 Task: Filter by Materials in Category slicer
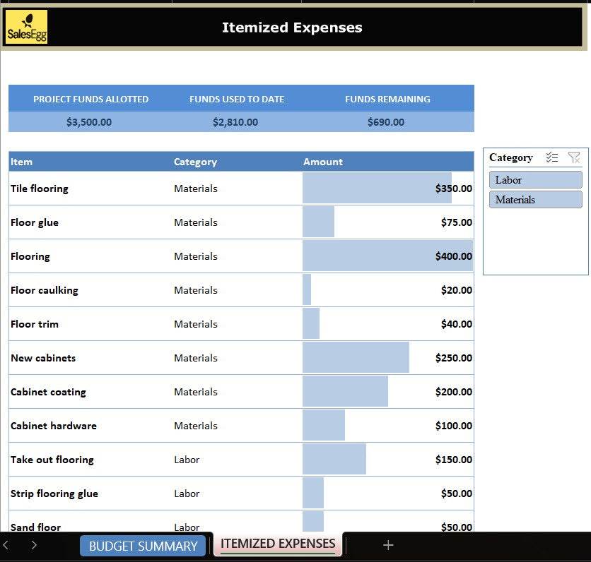pos(535,200)
